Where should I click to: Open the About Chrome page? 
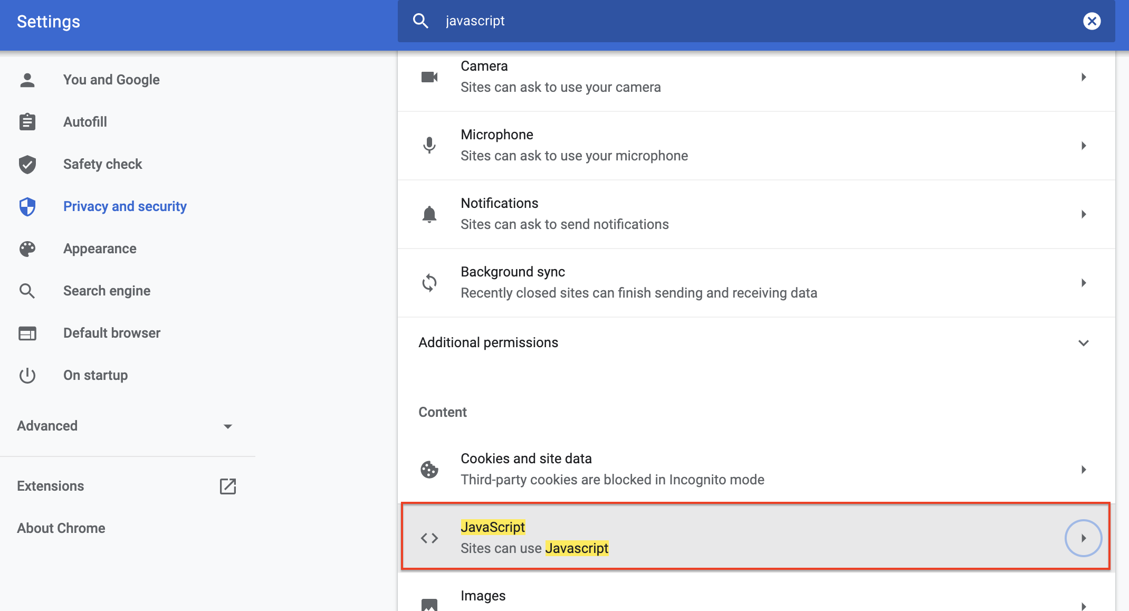tap(61, 528)
